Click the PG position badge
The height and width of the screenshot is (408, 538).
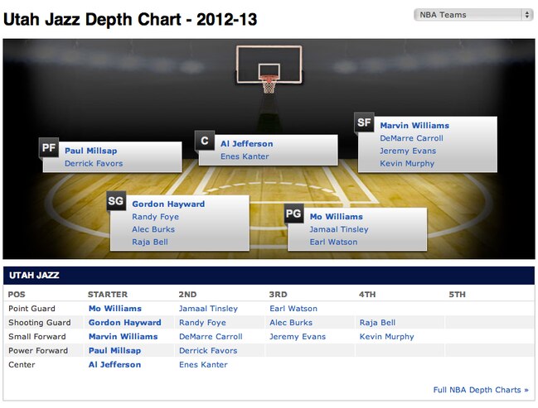(x=293, y=214)
